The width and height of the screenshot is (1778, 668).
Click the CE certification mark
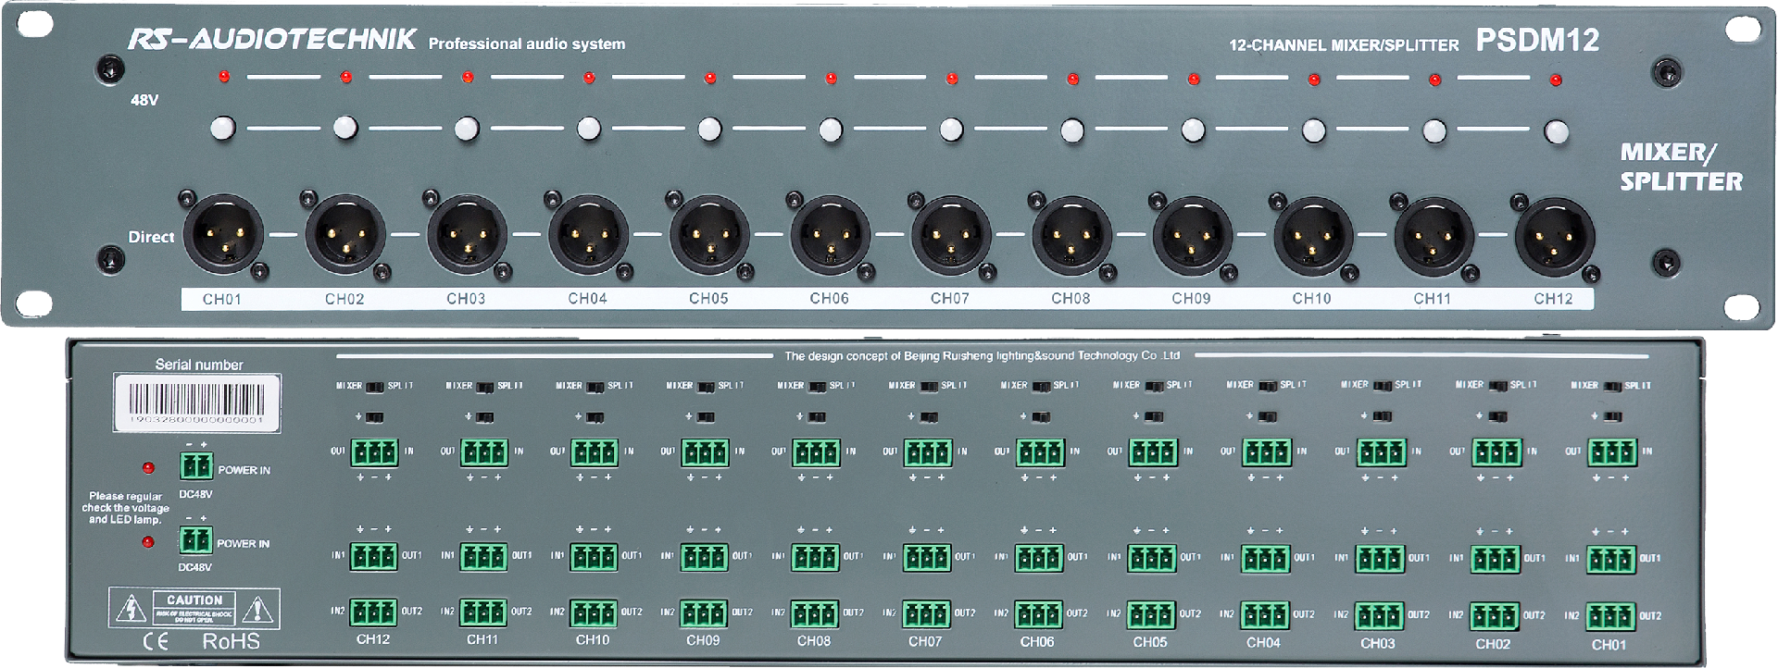coord(156,641)
